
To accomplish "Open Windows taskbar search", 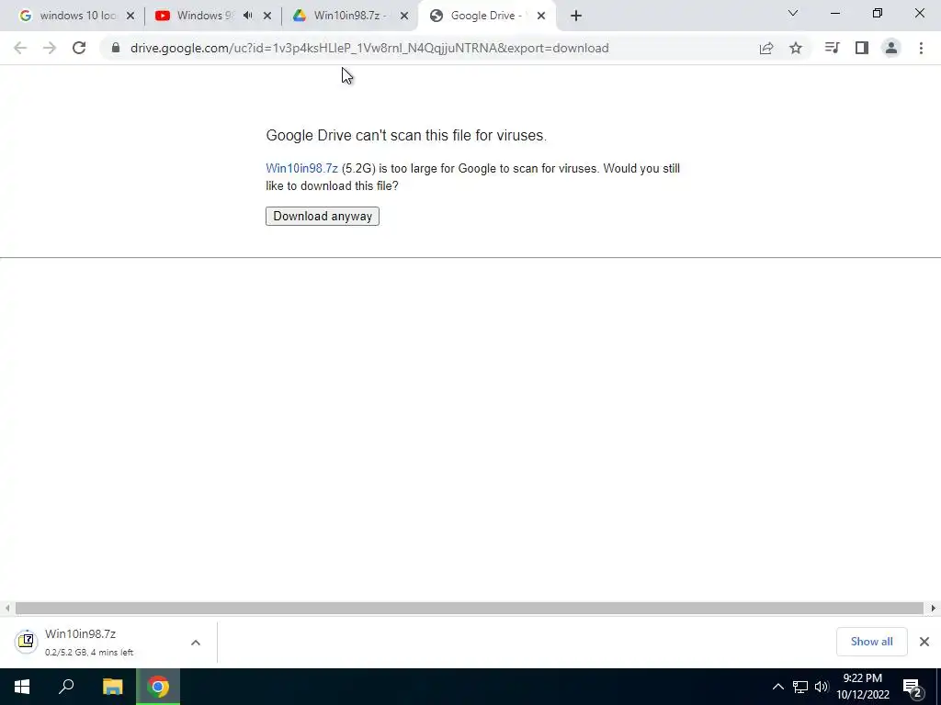I will tap(66, 687).
